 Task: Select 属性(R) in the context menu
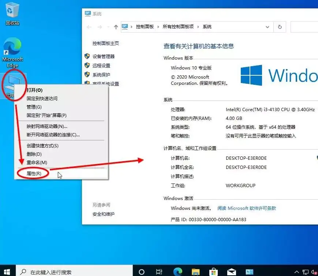pyautogui.click(x=34, y=174)
